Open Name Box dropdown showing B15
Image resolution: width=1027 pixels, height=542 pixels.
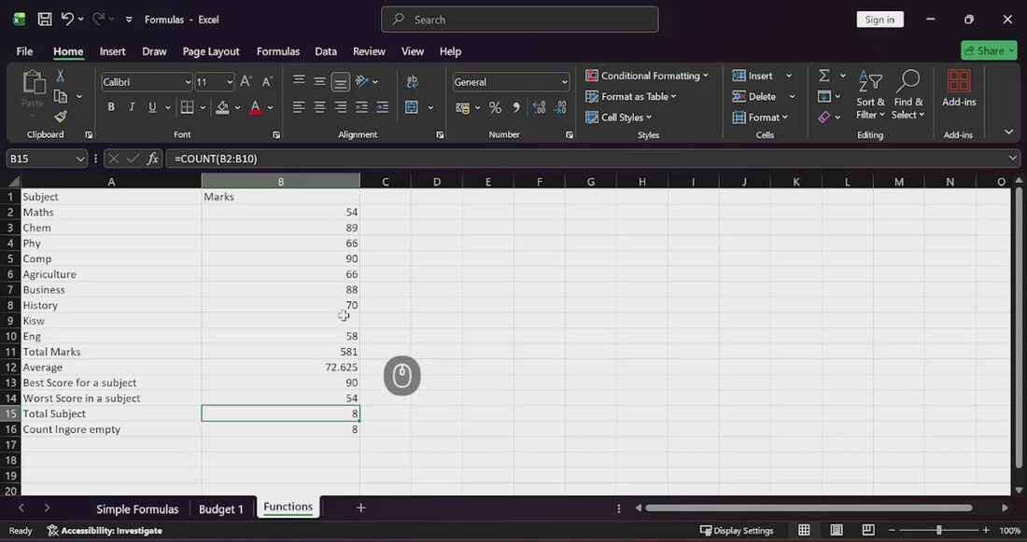click(x=80, y=159)
